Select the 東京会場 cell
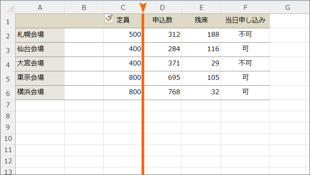Image resolution: width=310 pixels, height=175 pixels. click(40, 79)
